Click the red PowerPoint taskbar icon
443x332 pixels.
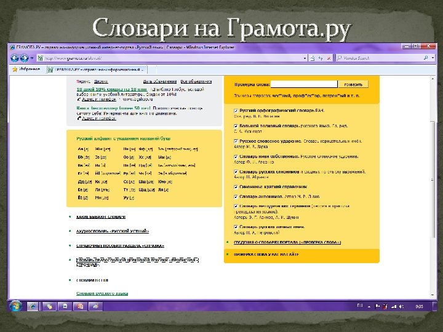(x=80, y=306)
